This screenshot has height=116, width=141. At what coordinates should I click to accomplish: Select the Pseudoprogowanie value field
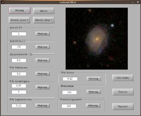[x=69, y=106]
